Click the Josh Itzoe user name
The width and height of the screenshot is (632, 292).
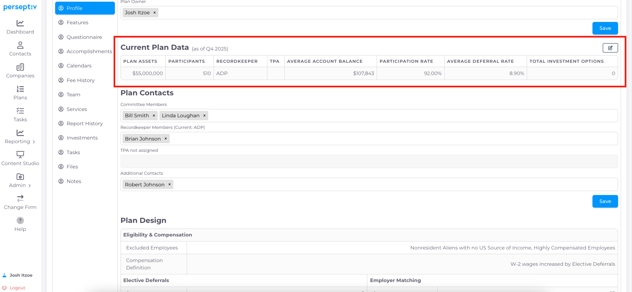click(x=21, y=275)
